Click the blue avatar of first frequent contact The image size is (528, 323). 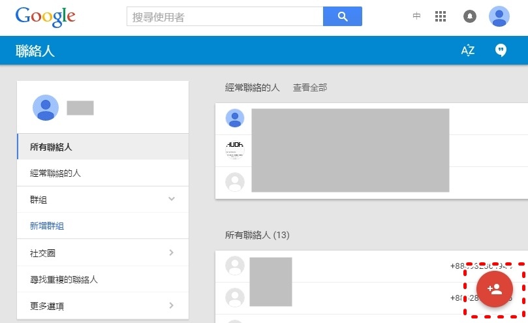coord(235,118)
